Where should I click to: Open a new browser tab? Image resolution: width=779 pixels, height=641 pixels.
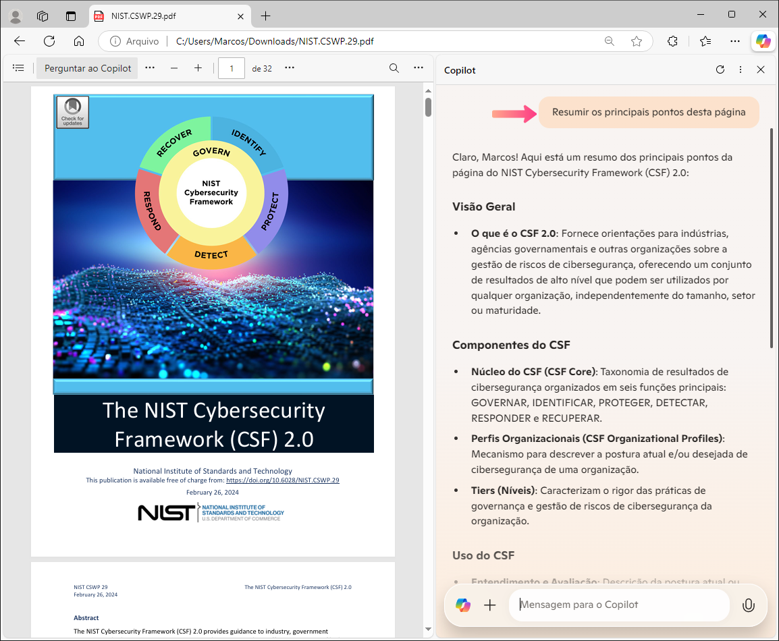tap(266, 16)
